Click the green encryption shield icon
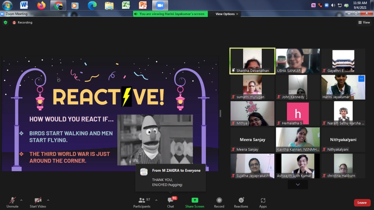Viewport: 374px width, 210px height. click(5, 22)
